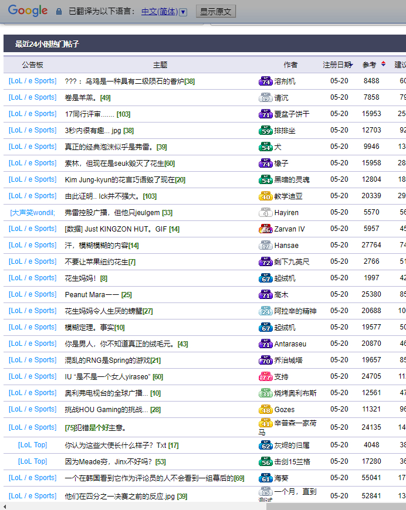Click level 86 badge next to Zarvan IV
The height and width of the screenshot is (510, 406).
coord(265,229)
